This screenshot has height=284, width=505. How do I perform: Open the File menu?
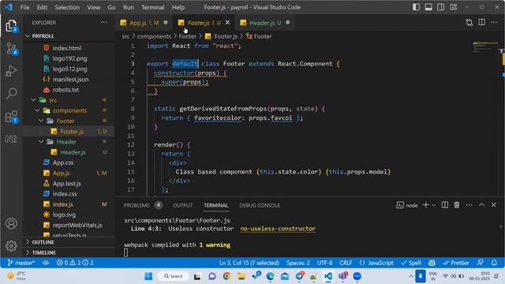[x=24, y=7]
